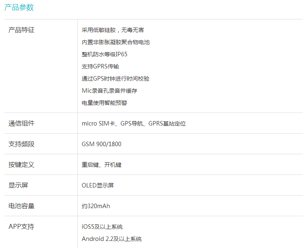Image resolution: width=303 pixels, height=249 pixels.
Task: Click the GSM 900/1800 value
Action: [x=102, y=144]
